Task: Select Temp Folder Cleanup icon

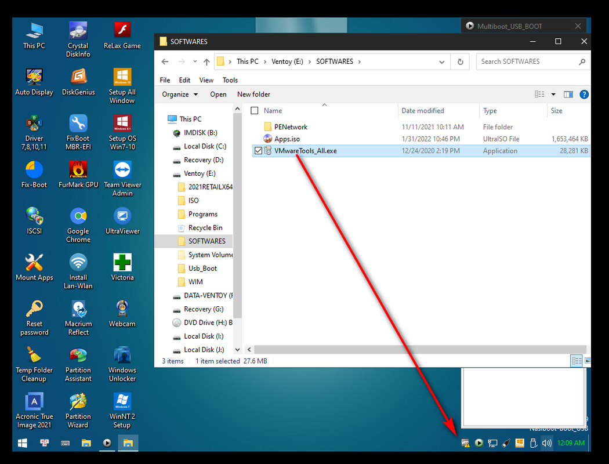Action: pos(34,364)
